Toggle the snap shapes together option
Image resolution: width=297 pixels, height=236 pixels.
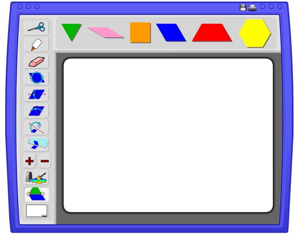tap(36, 194)
